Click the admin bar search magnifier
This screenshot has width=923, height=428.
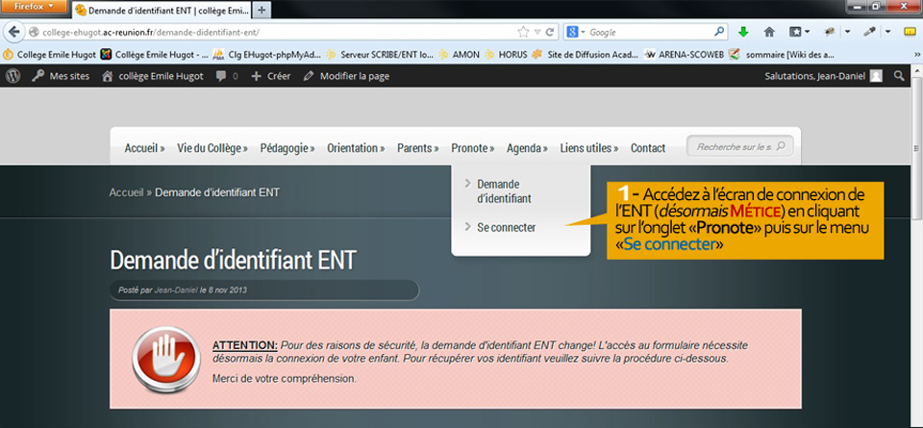[x=899, y=75]
